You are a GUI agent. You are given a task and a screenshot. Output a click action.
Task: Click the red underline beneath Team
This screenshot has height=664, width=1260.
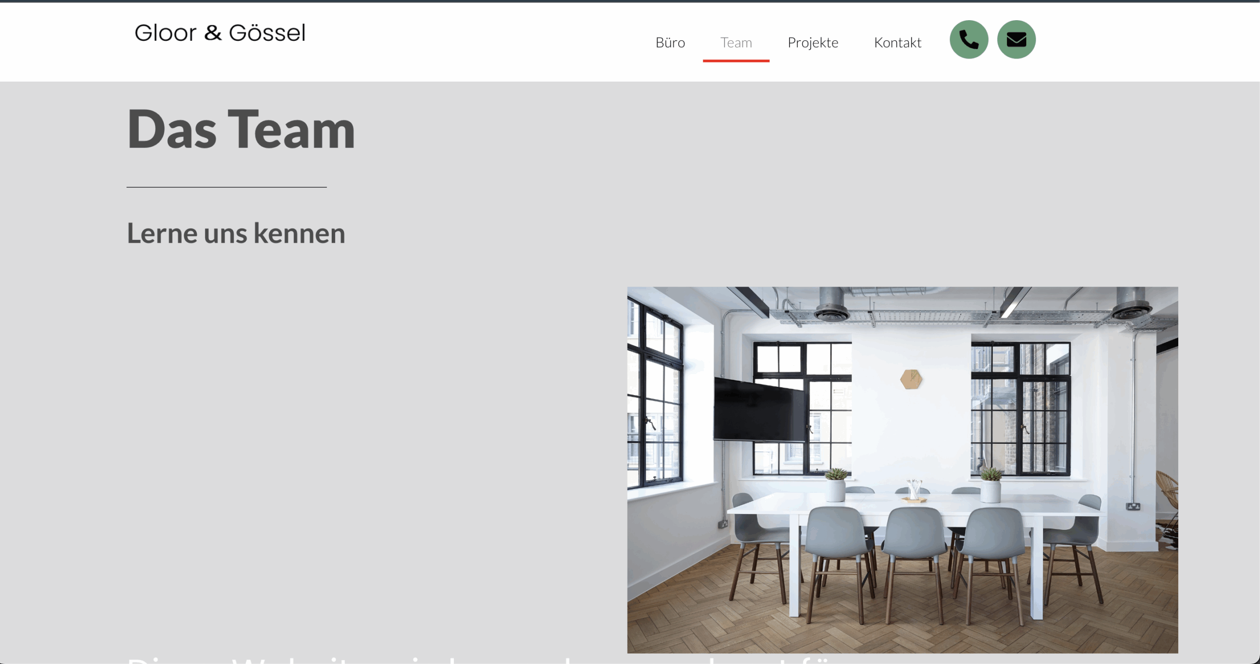[736, 60]
